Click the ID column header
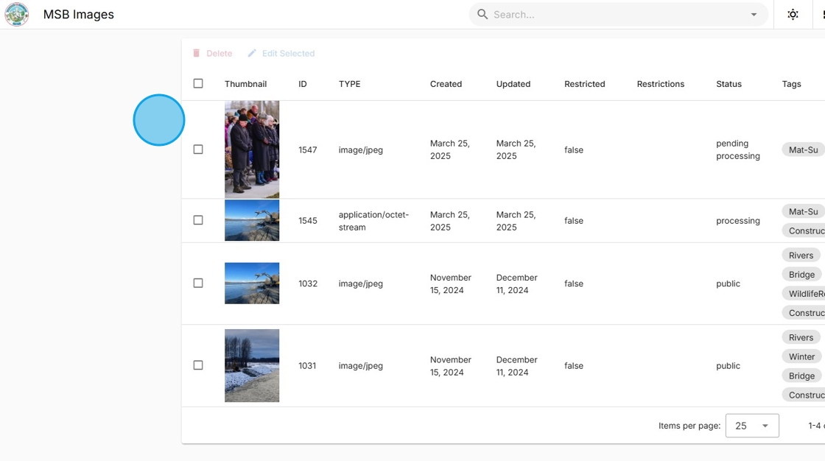825x461 pixels. (303, 84)
